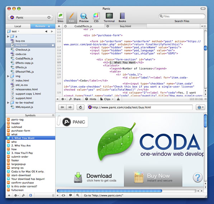Expand the to-be-trashed folder
214x204 pixels.
(x=8, y=103)
